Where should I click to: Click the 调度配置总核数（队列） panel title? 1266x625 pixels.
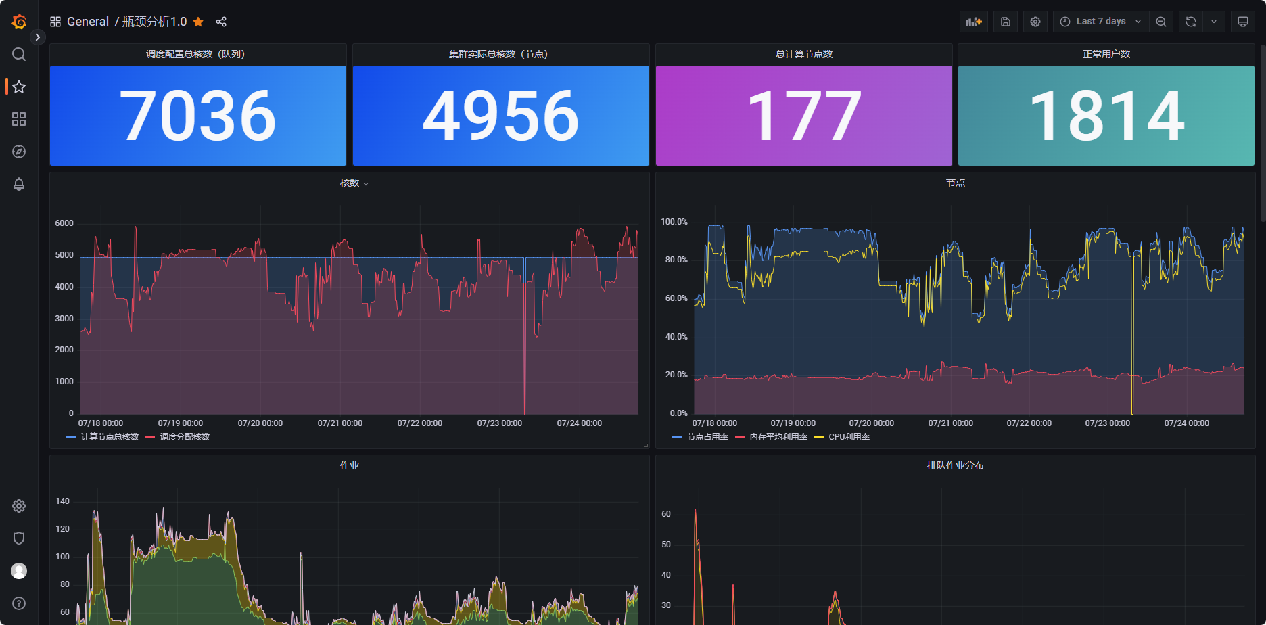coord(196,54)
